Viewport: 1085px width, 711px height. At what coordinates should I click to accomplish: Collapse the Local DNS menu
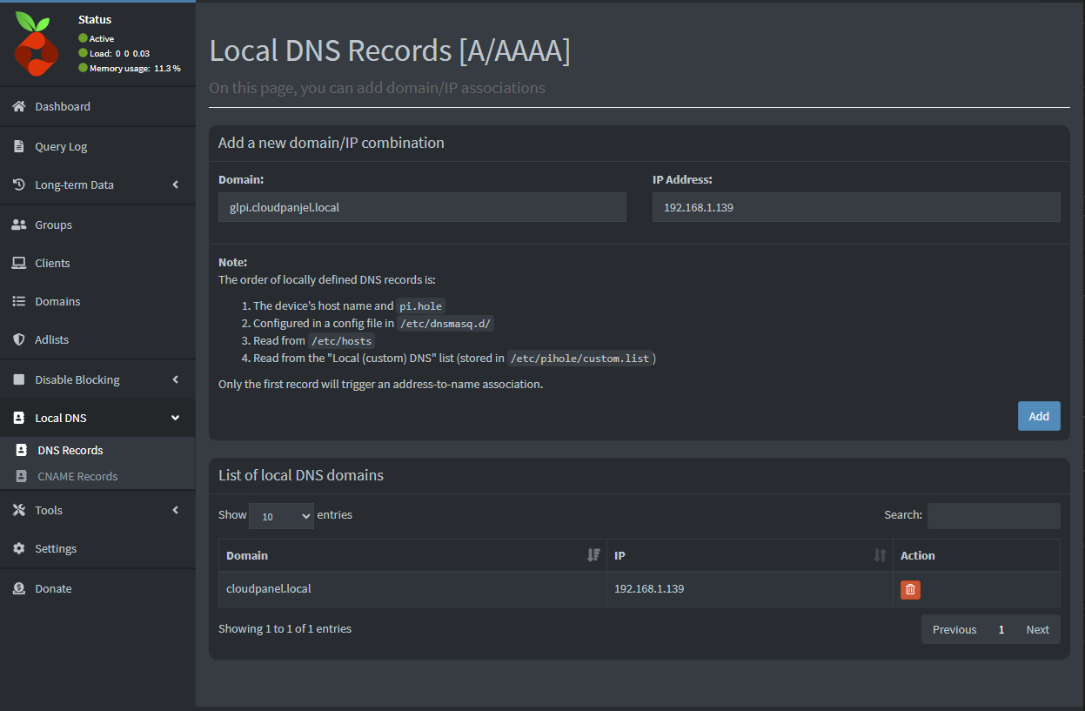[97, 418]
